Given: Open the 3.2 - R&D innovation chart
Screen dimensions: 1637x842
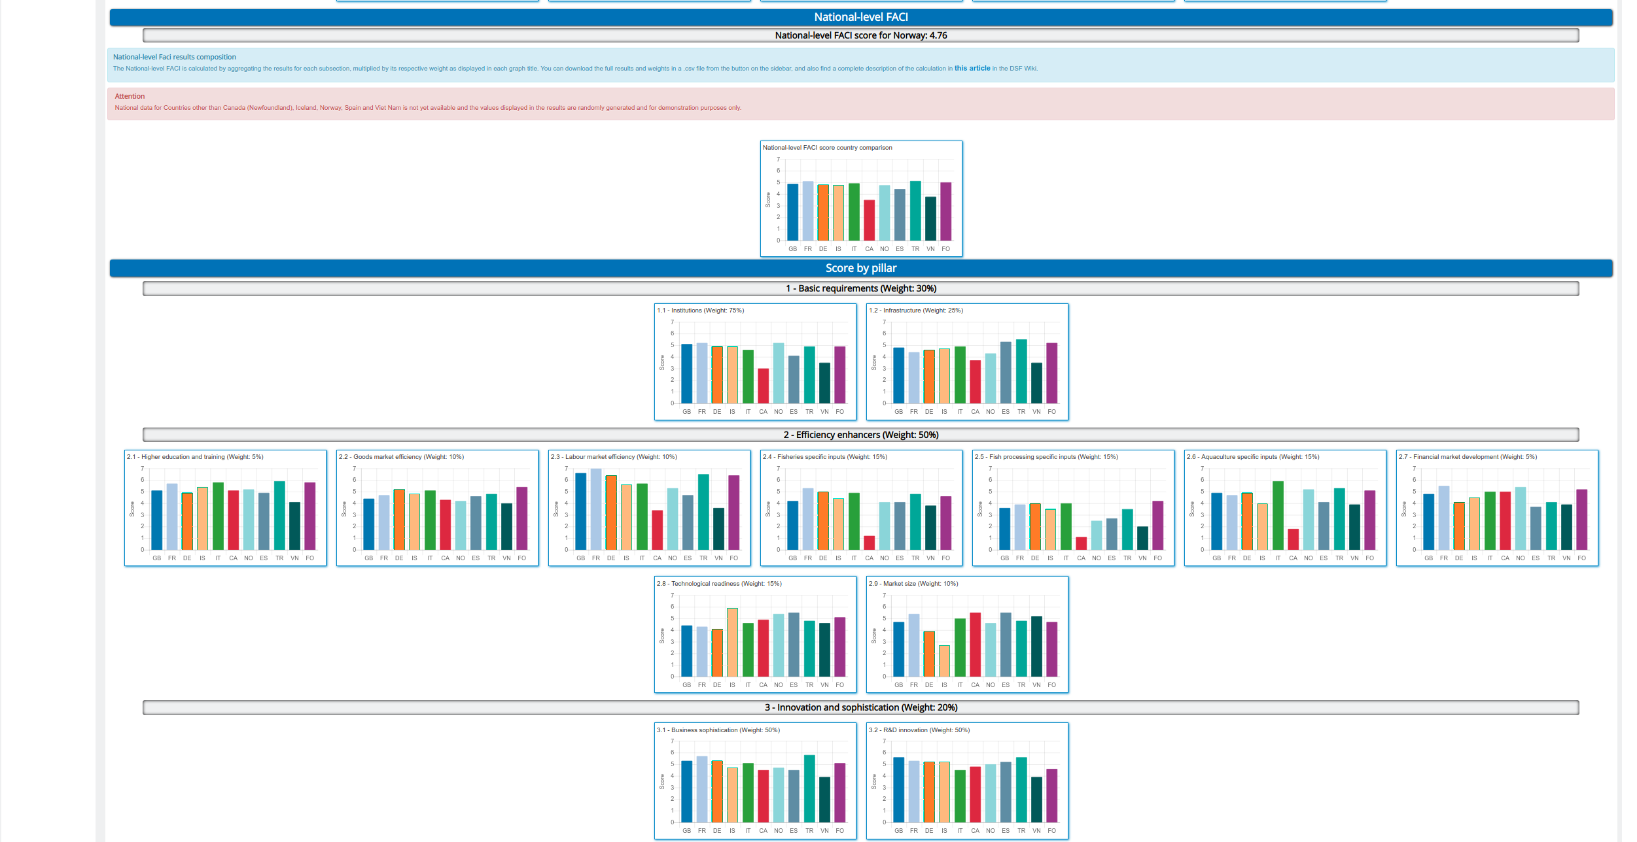Looking at the screenshot, I should pos(967,781).
